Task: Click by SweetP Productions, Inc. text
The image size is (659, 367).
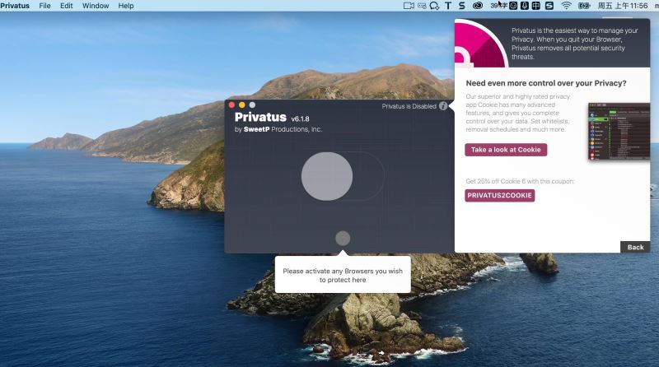Action: pos(278,129)
